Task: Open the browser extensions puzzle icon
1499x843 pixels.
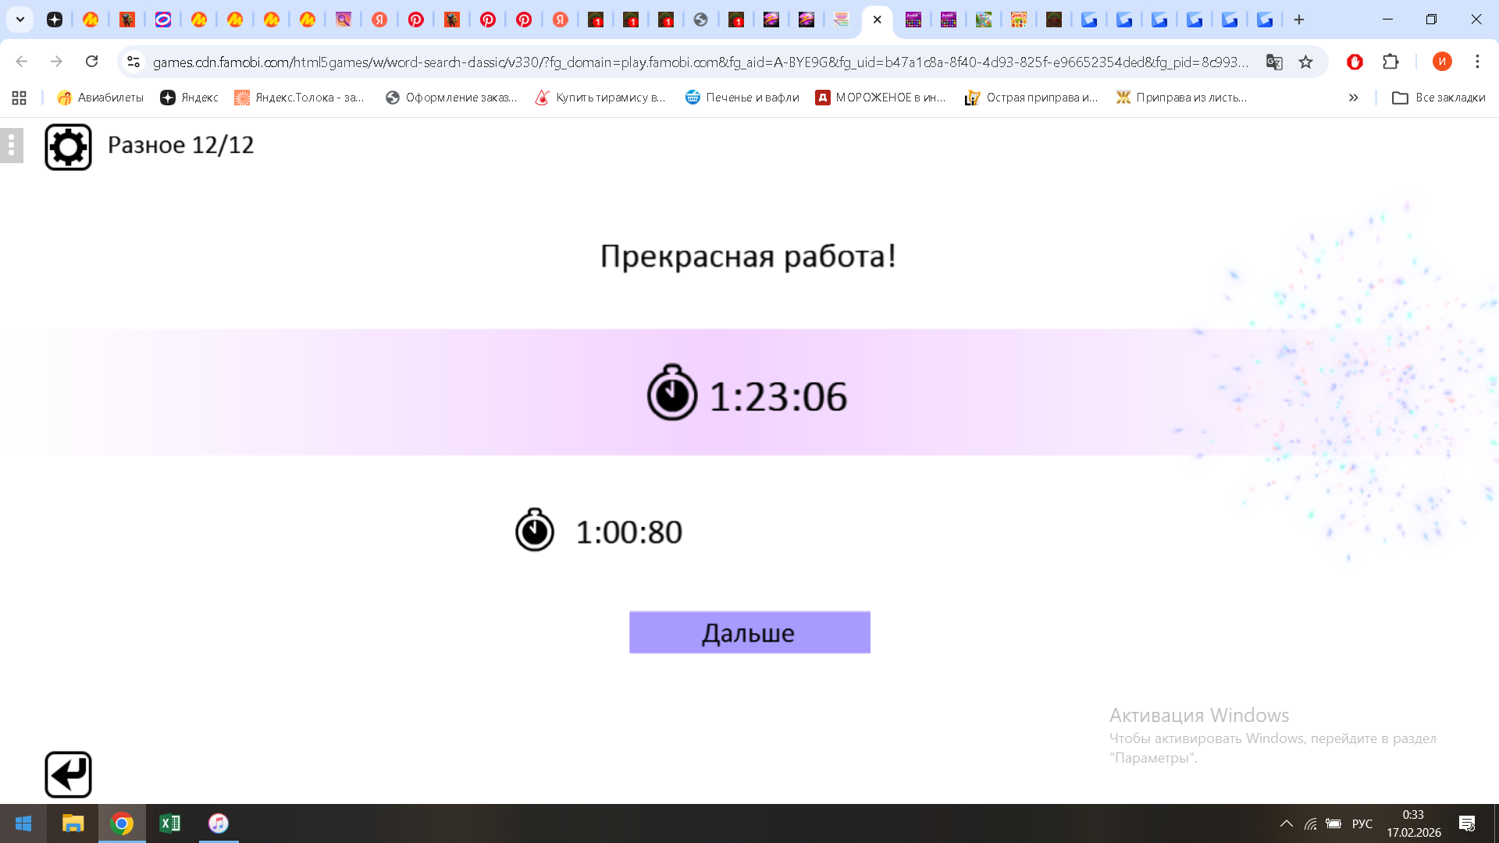Action: [x=1392, y=62]
